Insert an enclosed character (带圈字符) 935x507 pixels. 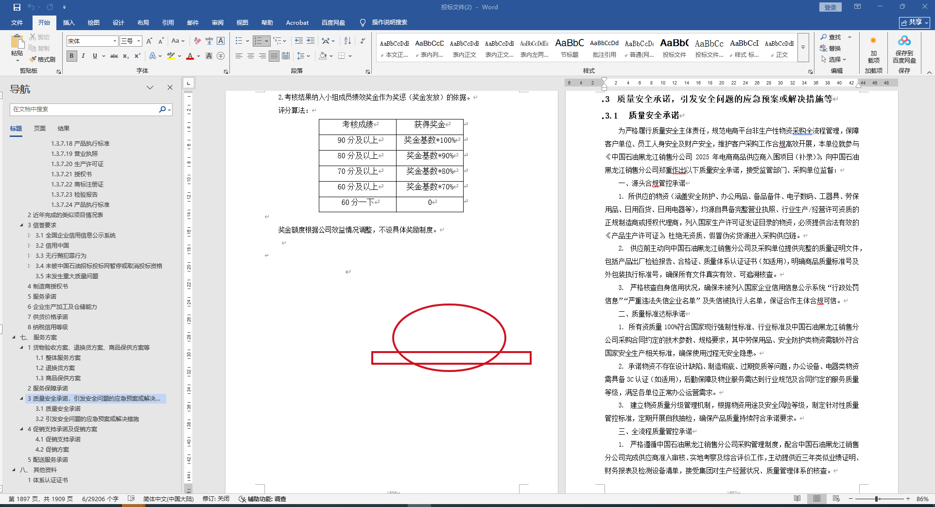pos(221,56)
